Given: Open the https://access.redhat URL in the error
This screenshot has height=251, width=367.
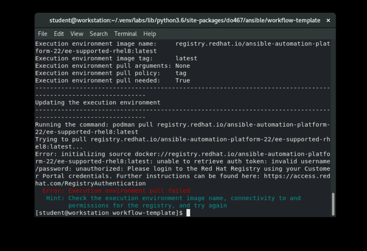Looking at the screenshot, I should [297, 176].
